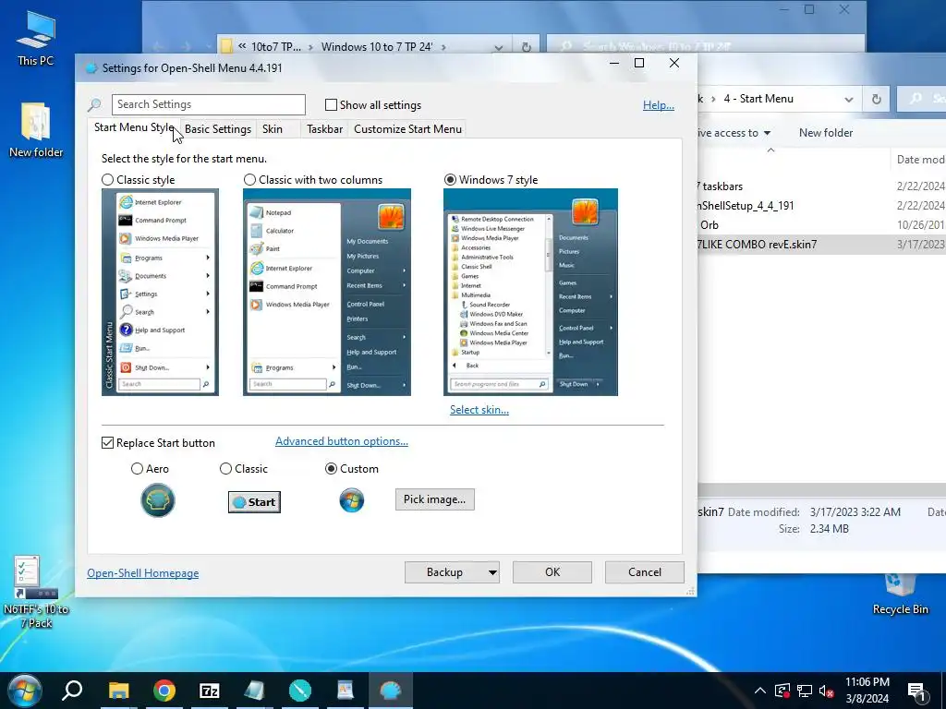Image resolution: width=946 pixels, height=709 pixels.
Task: Open 7-Zip from the taskbar
Action: 210,691
